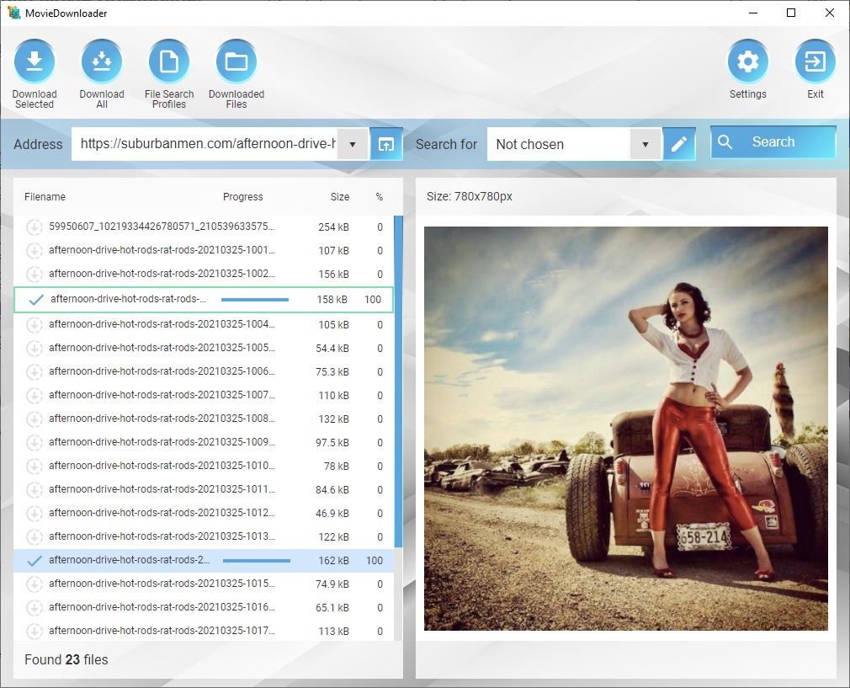Click checkmark on the 162 kB completed row
Image resolution: width=850 pixels, height=688 pixels.
coord(35,561)
